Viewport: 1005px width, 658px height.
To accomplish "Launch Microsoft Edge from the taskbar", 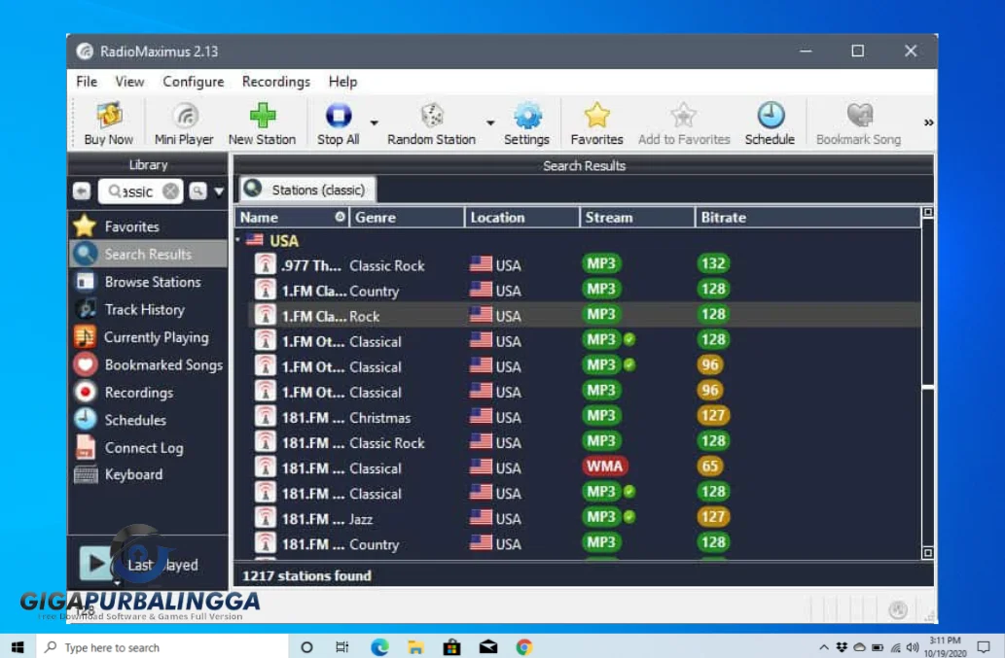I will (379, 647).
